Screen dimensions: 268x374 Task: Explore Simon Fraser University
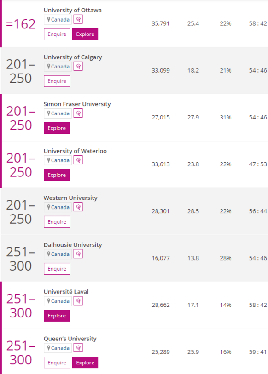click(57, 128)
